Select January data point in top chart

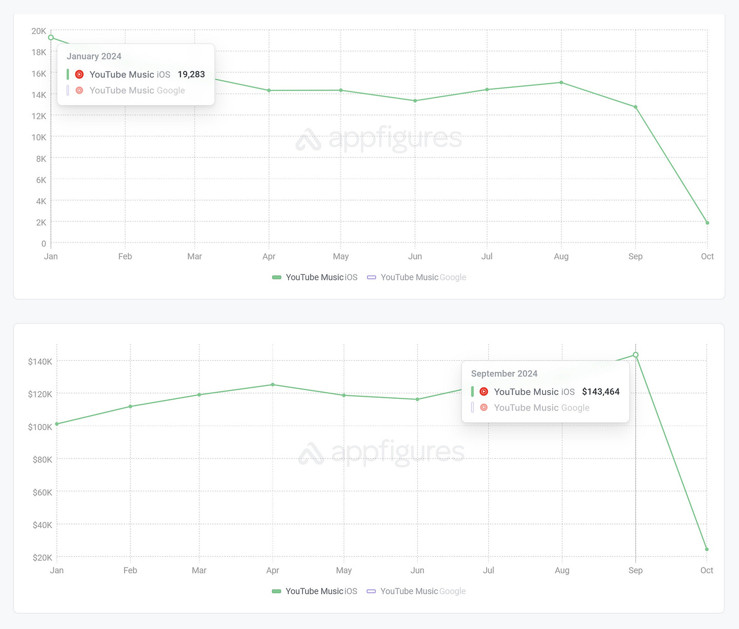click(51, 38)
